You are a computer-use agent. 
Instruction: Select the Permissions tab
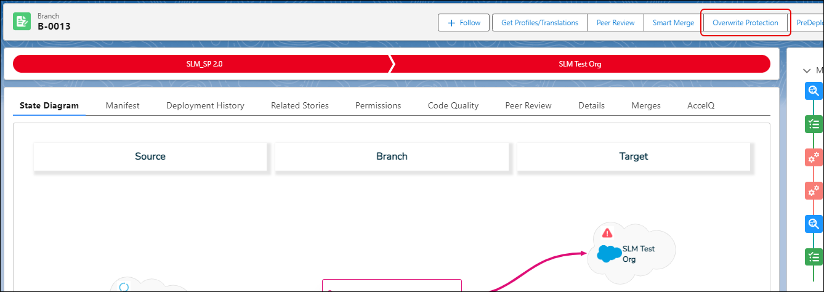click(x=378, y=105)
